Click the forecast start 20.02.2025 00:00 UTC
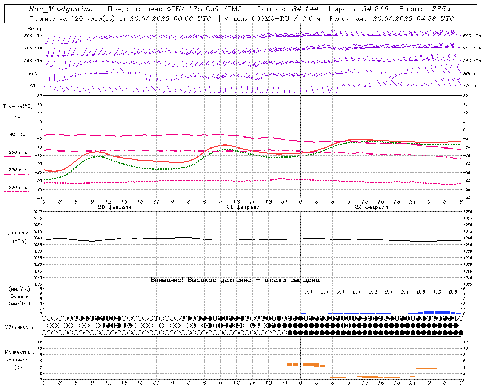483x386 pixels. (170, 18)
